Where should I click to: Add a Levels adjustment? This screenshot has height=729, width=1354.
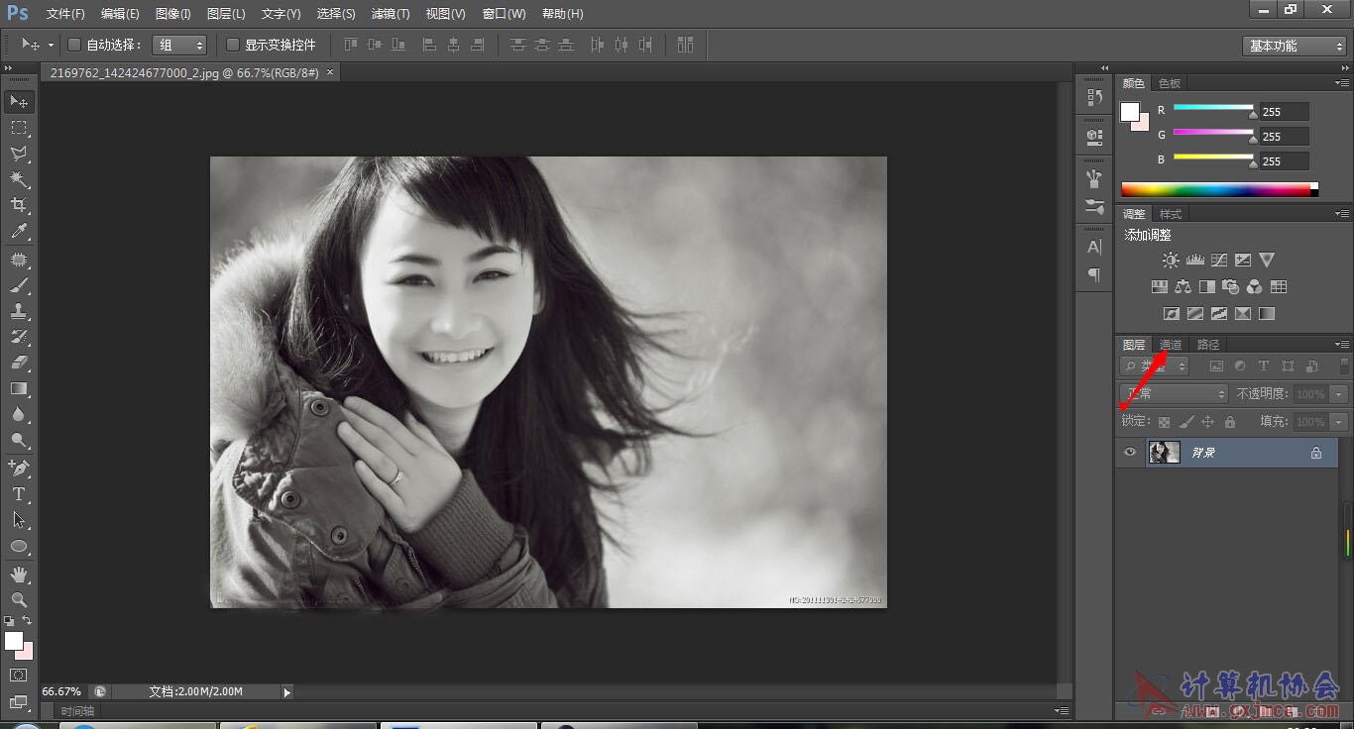[x=1194, y=260]
